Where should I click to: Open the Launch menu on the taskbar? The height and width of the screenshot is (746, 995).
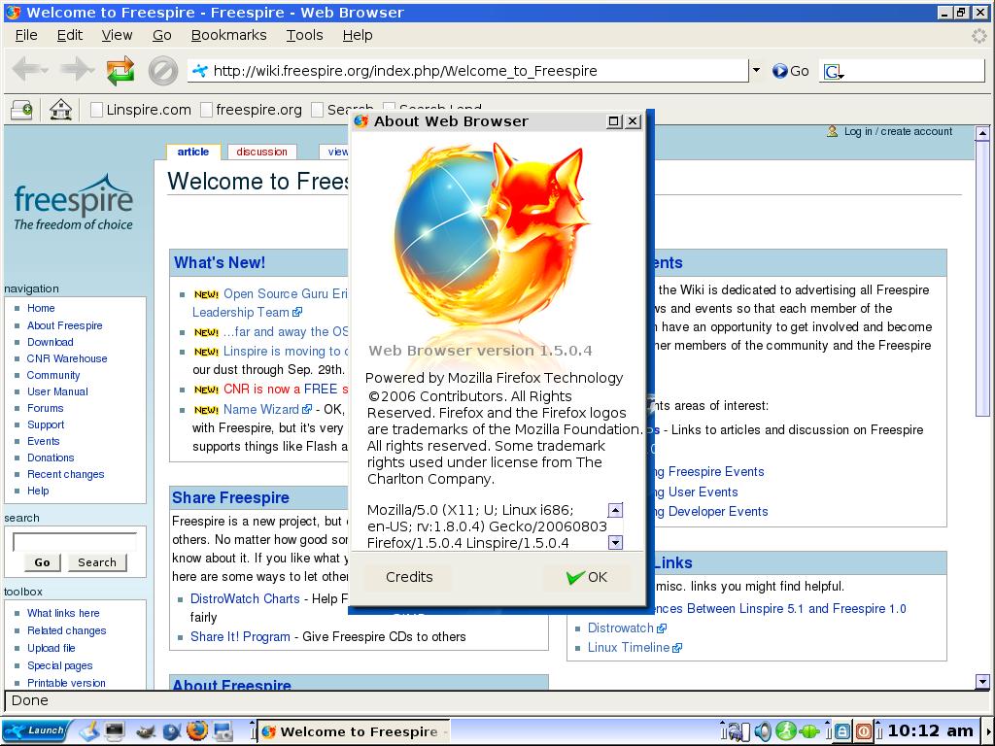[35, 730]
